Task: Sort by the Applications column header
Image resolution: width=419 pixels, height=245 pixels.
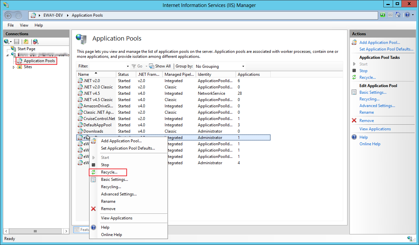Action: pyautogui.click(x=253, y=74)
